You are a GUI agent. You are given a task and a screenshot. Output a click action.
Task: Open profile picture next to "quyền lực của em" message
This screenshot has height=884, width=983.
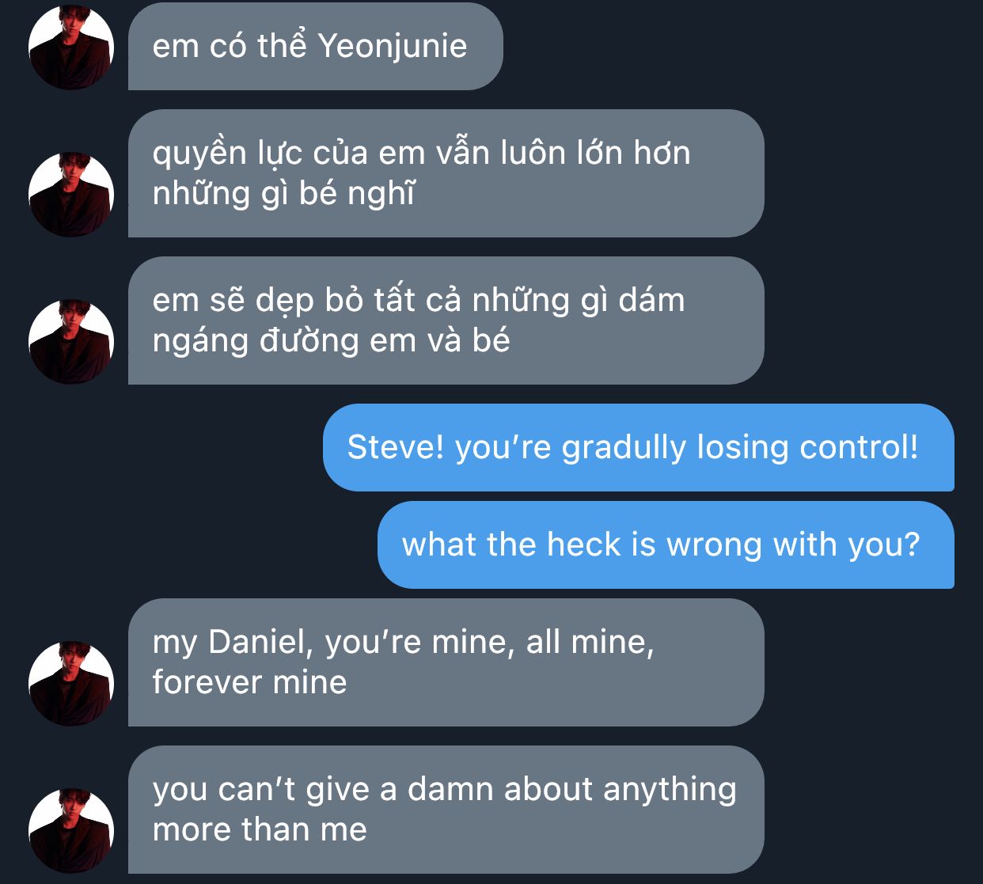coord(71,195)
